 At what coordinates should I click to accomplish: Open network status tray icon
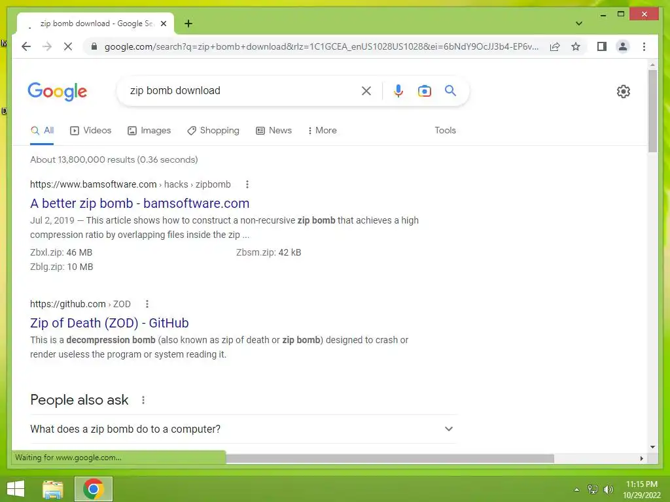point(593,490)
